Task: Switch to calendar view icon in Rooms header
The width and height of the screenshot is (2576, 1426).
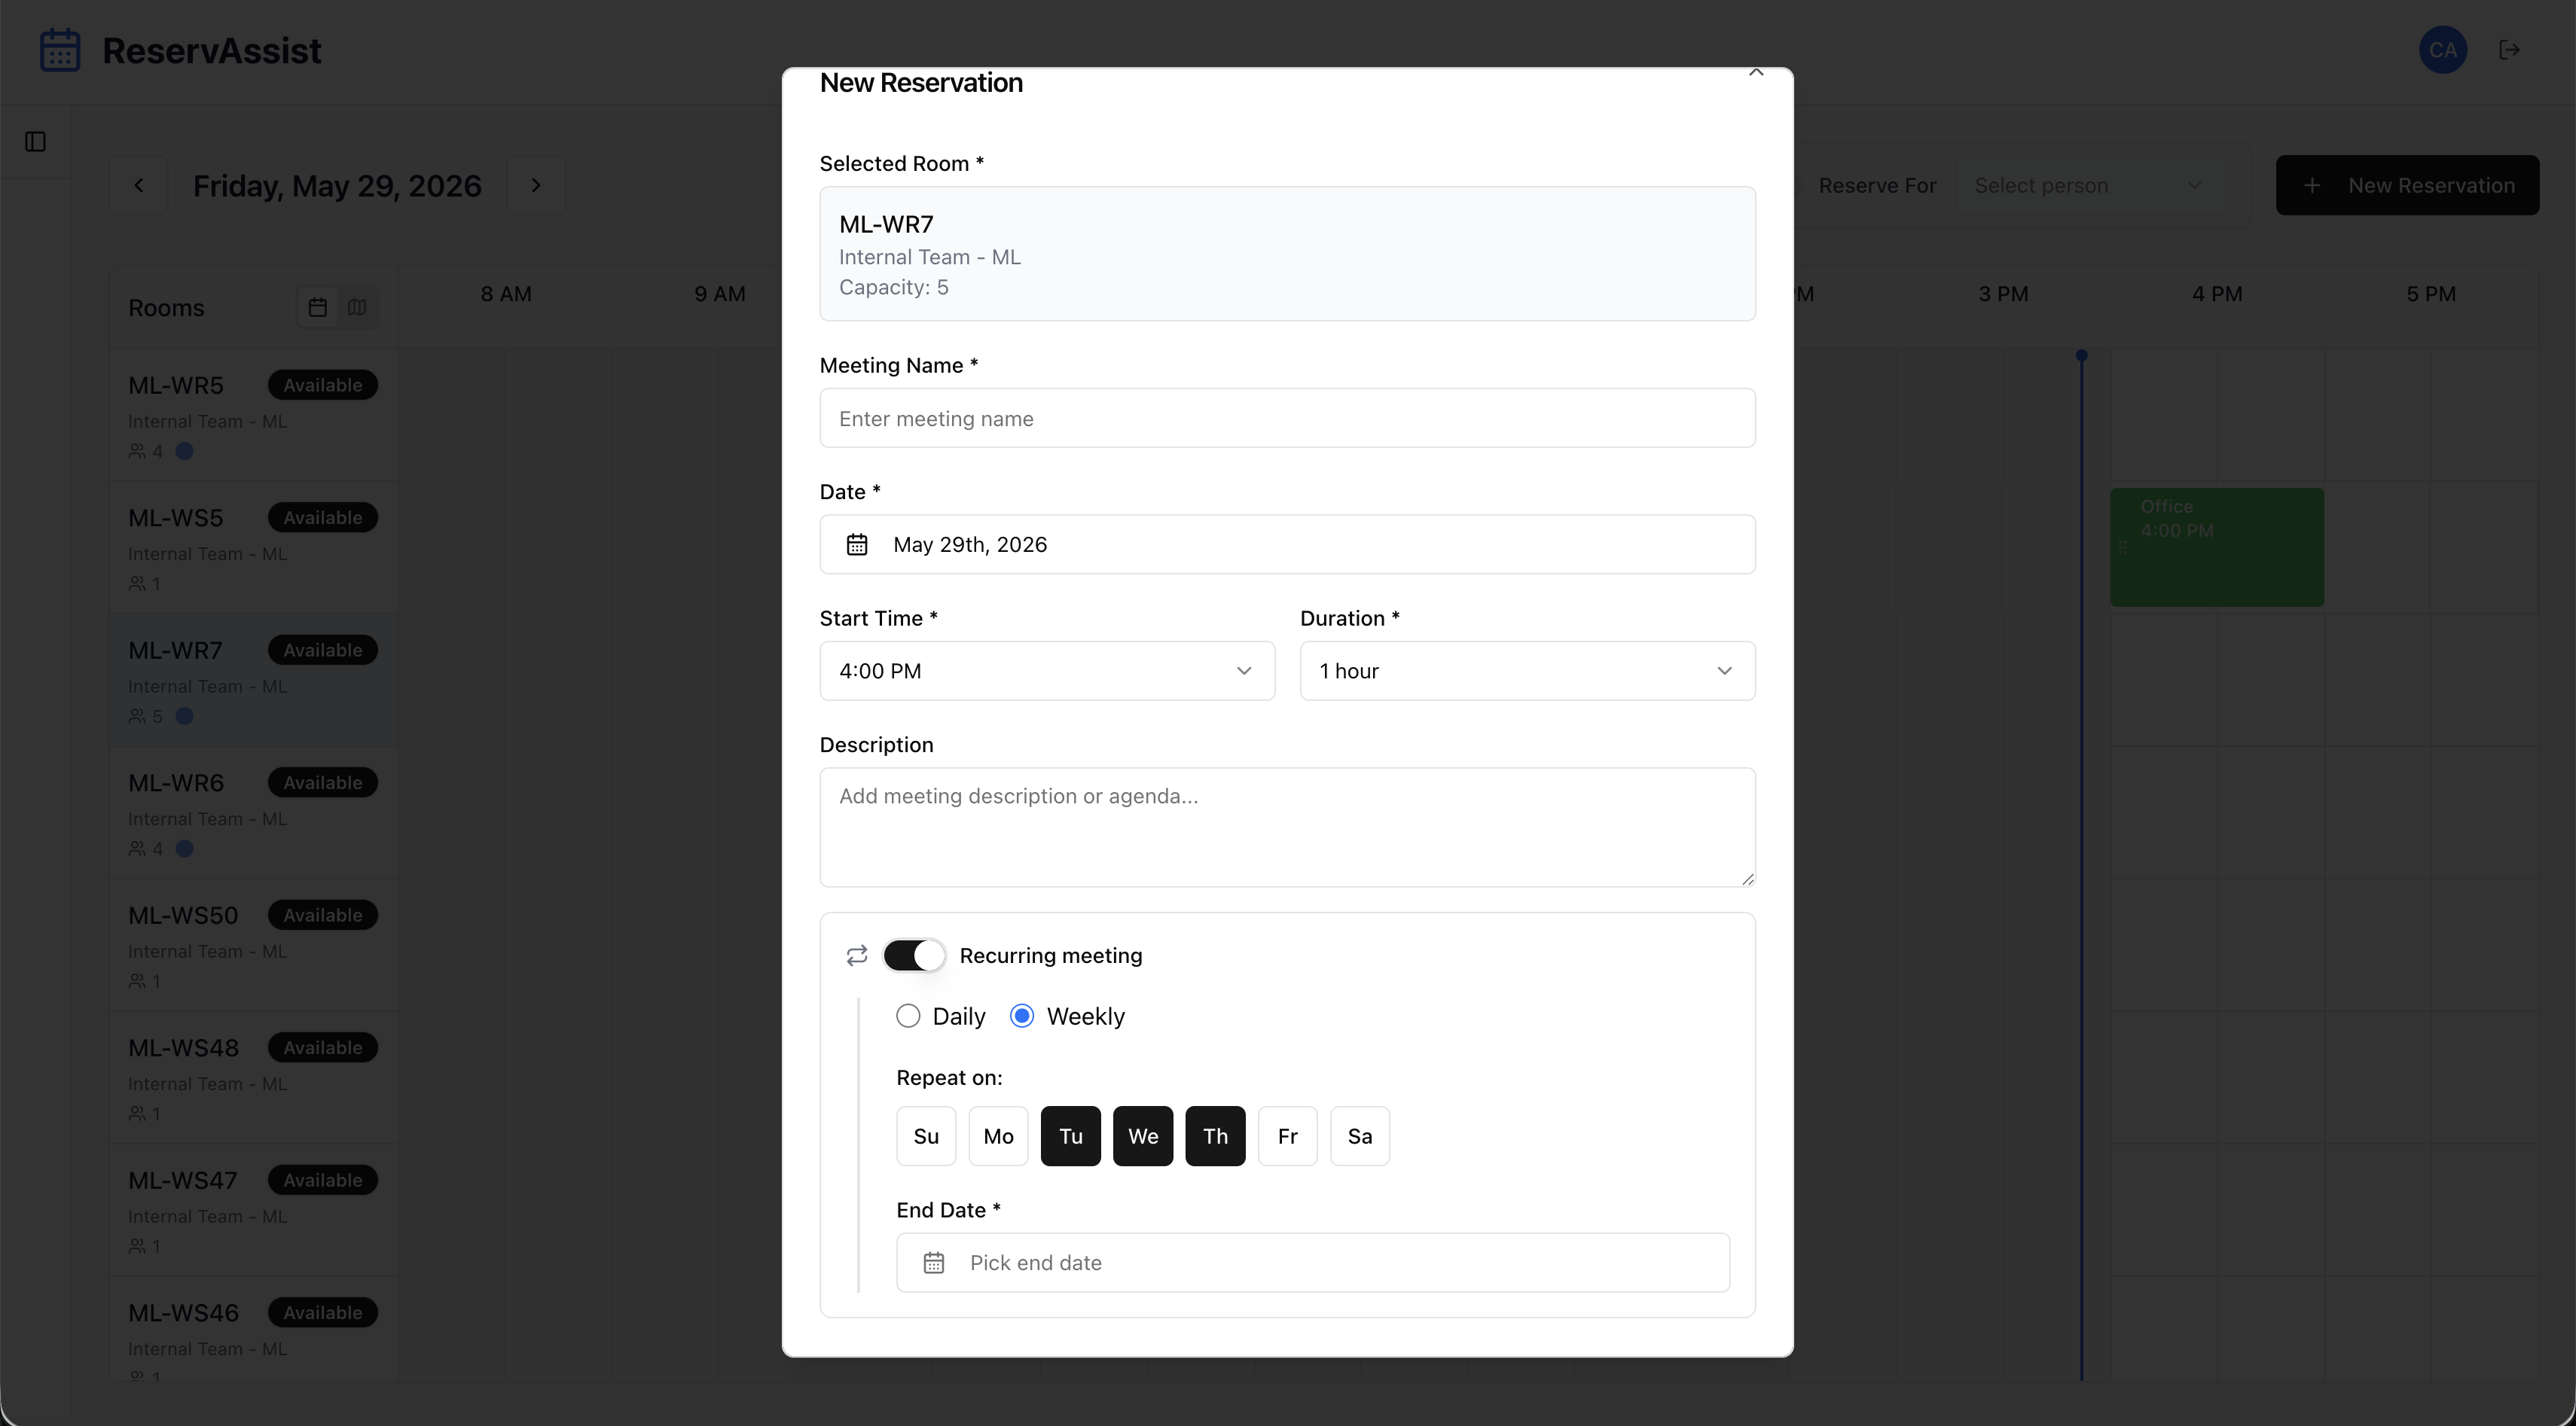Action: coord(318,308)
